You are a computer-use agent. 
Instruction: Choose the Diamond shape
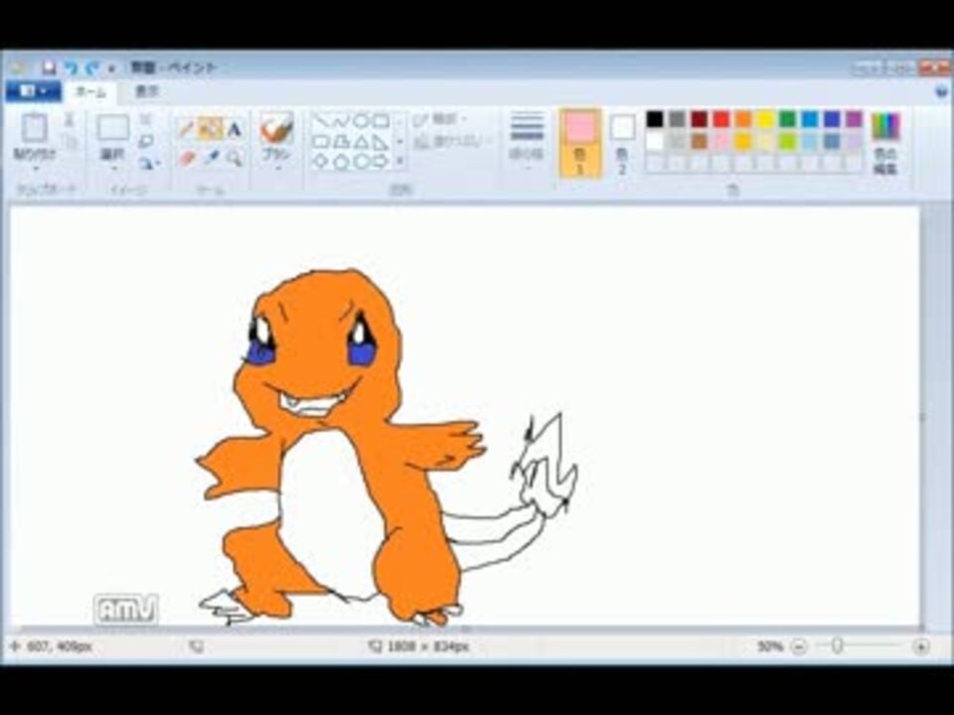coord(322,162)
